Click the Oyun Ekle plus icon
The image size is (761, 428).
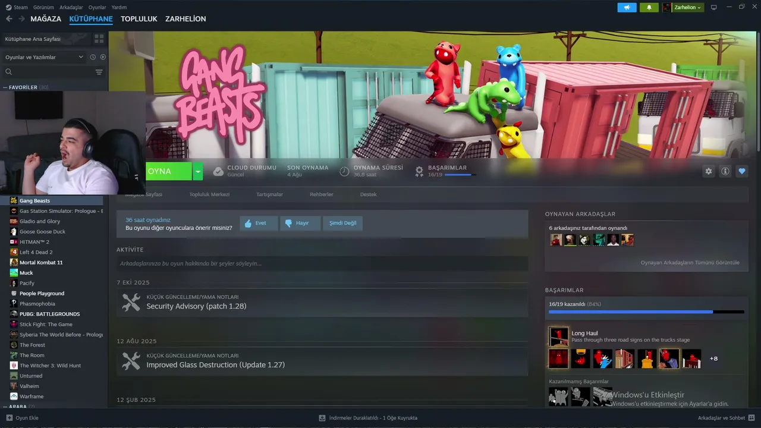pos(9,418)
